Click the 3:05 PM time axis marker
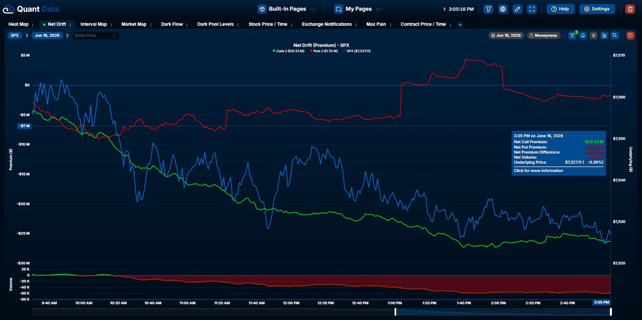642x320 pixels. (x=602, y=302)
